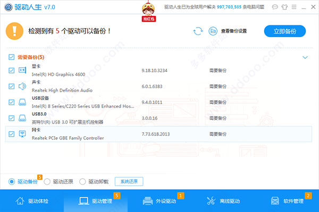Uncheck the USB设备 Intel 8 Series checkbox
This screenshot has height=212, width=319.
tap(11, 102)
